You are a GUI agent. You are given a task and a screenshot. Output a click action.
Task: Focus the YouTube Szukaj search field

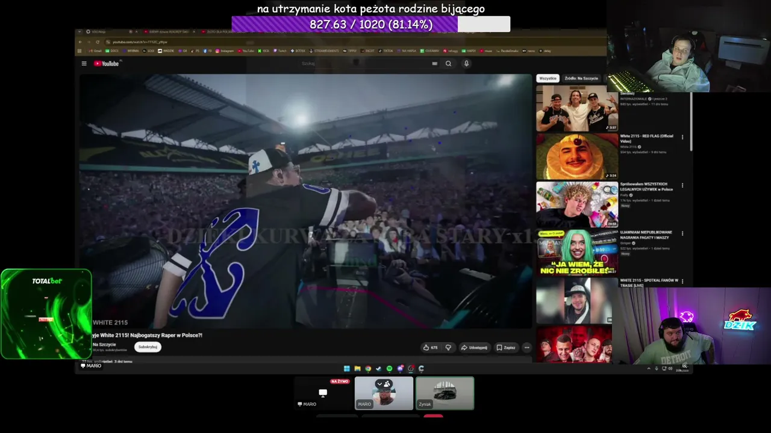click(367, 63)
